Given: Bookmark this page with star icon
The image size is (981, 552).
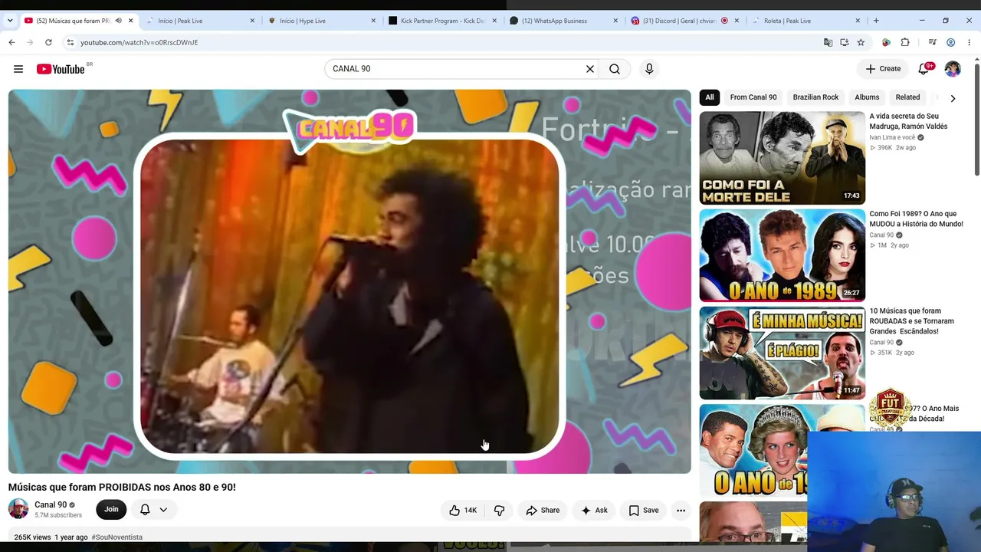Looking at the screenshot, I should pos(861,42).
